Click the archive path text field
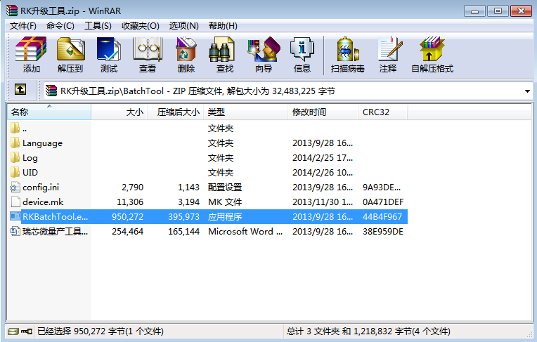This screenshot has height=342, width=537. 287,91
